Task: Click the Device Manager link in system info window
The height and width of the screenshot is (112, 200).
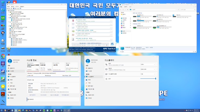Action: [x=32, y=95]
